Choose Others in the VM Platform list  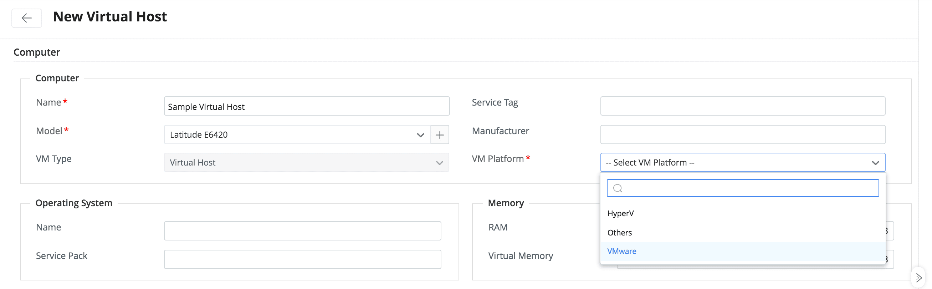click(x=619, y=233)
